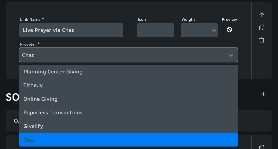Click the Weight label text
The height and width of the screenshot is (149, 278).
(188, 20)
